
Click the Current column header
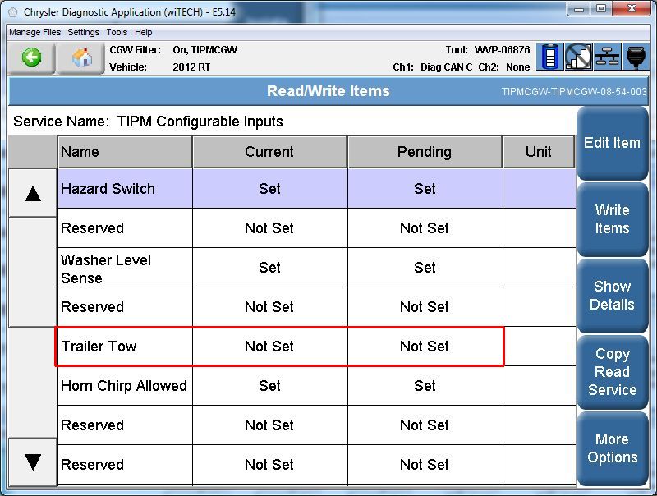269,152
